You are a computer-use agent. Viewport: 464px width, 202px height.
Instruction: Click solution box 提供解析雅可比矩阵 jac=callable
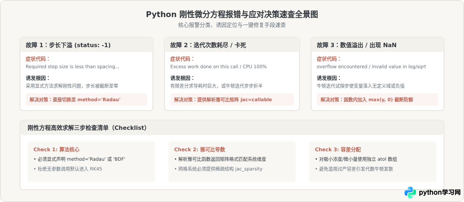[232, 99]
